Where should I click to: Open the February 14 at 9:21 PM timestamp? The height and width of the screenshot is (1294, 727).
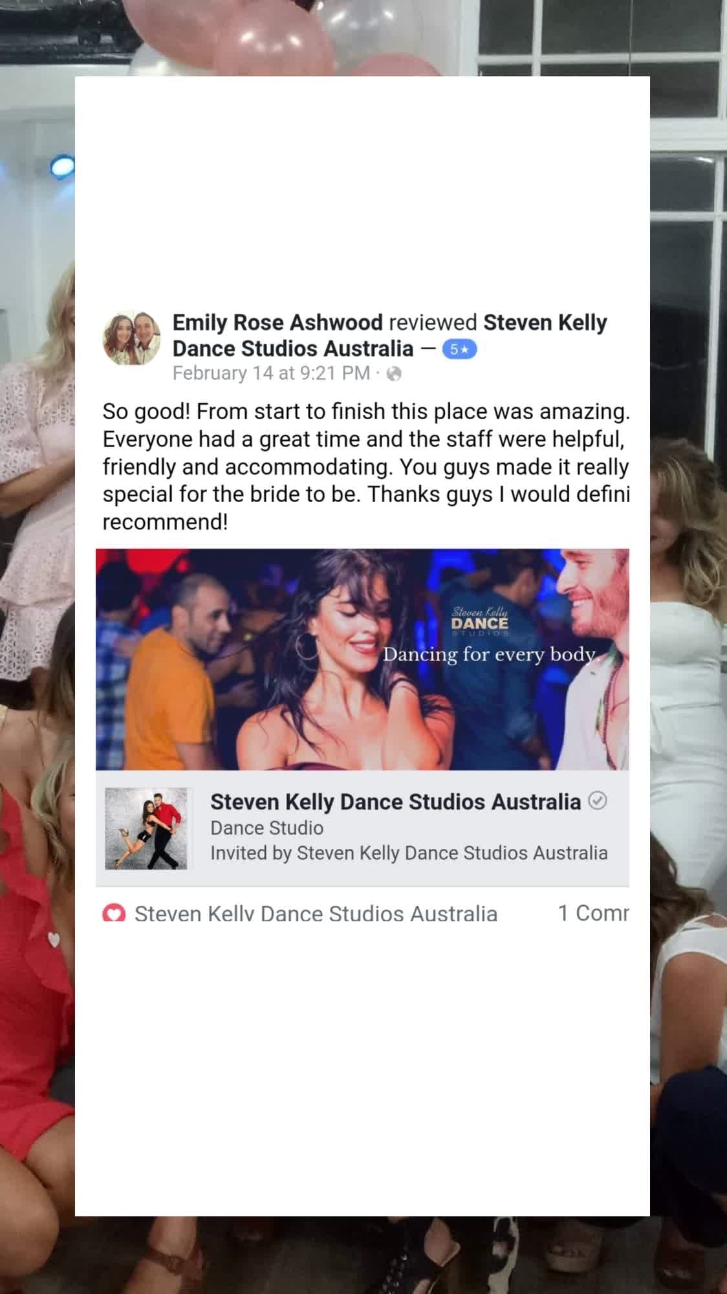coord(271,373)
